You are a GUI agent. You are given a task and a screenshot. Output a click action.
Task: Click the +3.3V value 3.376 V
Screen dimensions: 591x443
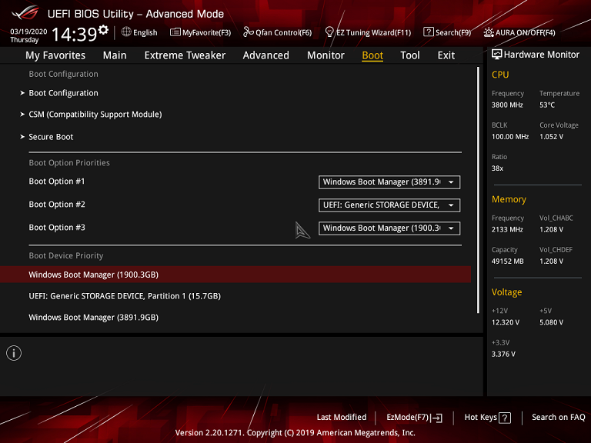[x=503, y=355]
